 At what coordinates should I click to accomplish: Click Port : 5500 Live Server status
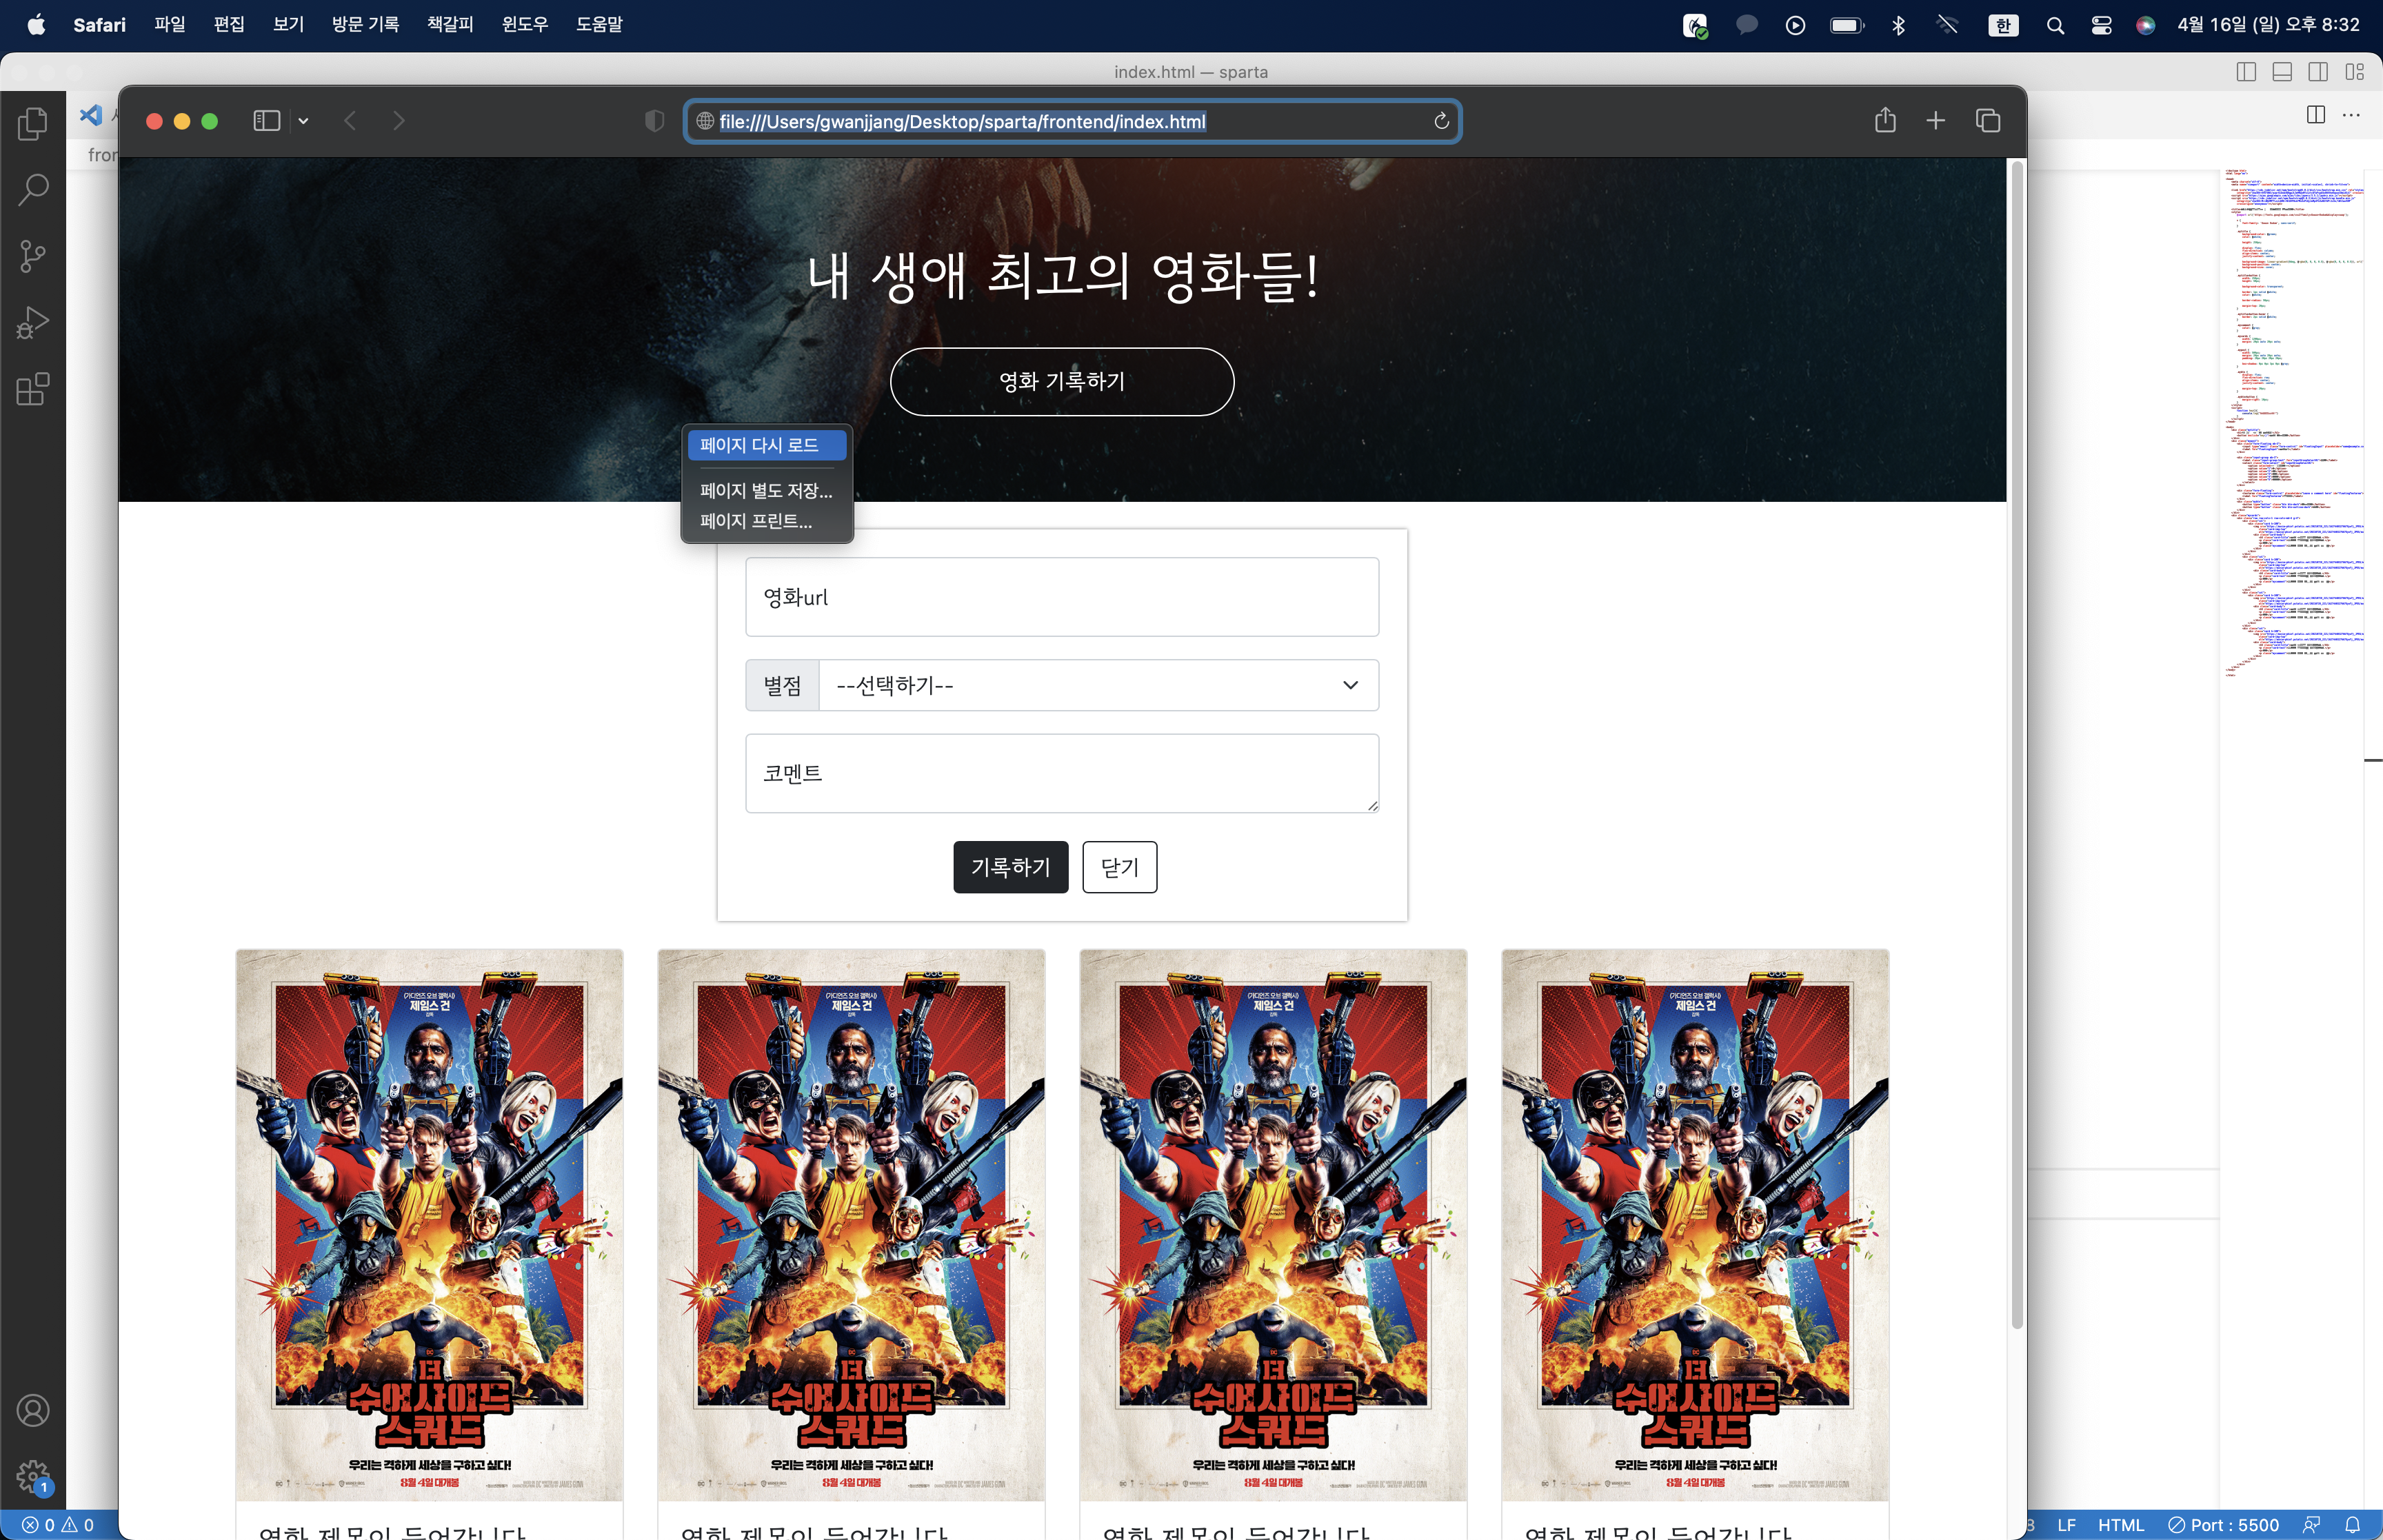point(2223,1525)
